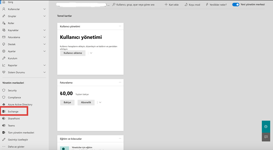Open the help question-mark button
The height and width of the screenshot is (150, 273).
click(266, 127)
